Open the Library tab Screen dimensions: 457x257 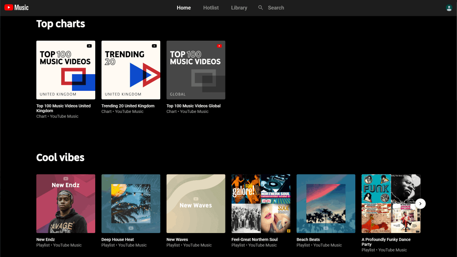coord(239,8)
